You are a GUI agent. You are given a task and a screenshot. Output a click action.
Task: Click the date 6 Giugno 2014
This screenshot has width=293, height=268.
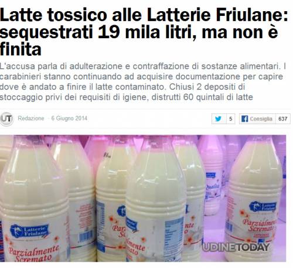(69, 118)
